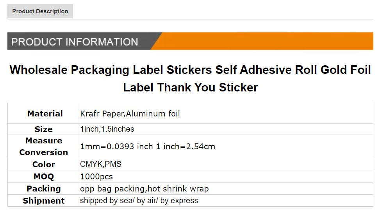Click the Material row label
This screenshot has width=387, height=211.
click(45, 114)
